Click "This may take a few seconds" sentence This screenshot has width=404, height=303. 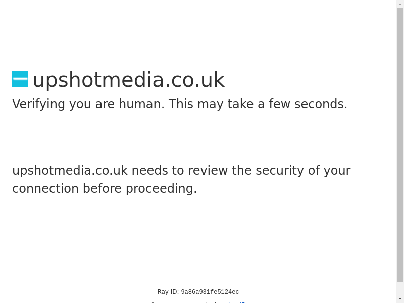(258, 104)
